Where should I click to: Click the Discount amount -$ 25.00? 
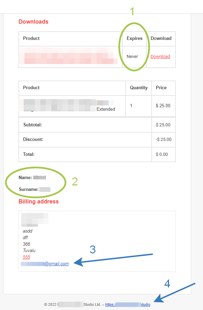(x=163, y=140)
